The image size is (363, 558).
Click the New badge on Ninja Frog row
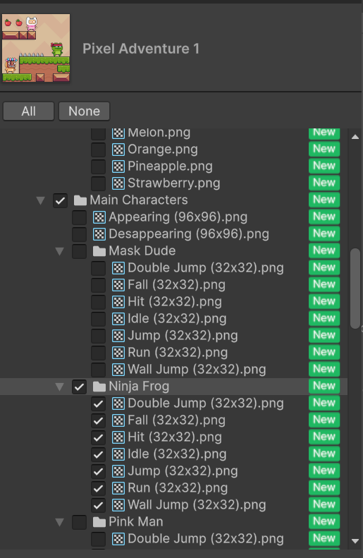tap(324, 386)
